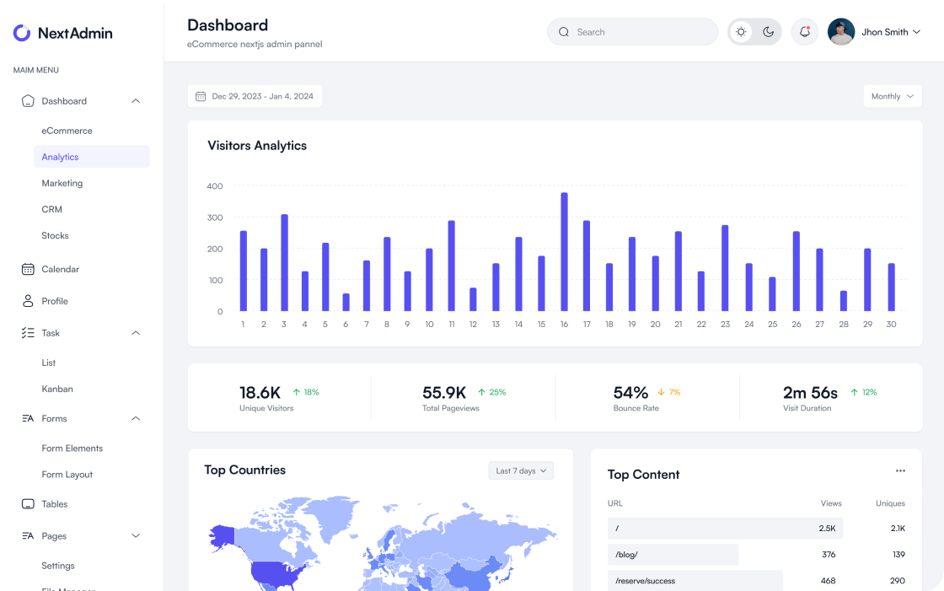Click the Dashboard house icon

point(26,100)
